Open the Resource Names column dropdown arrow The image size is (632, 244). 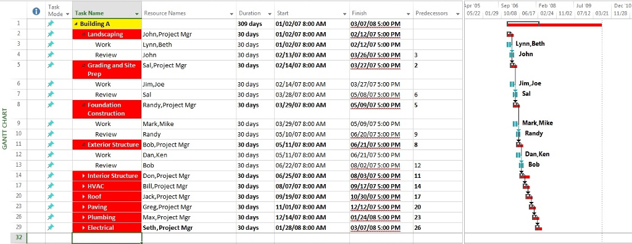tap(231, 14)
